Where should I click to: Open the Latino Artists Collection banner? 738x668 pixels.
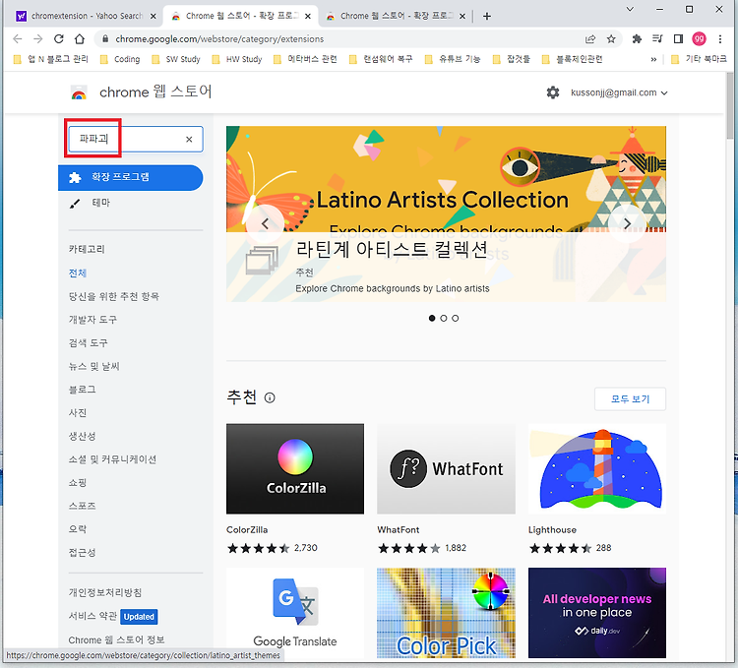tap(446, 213)
